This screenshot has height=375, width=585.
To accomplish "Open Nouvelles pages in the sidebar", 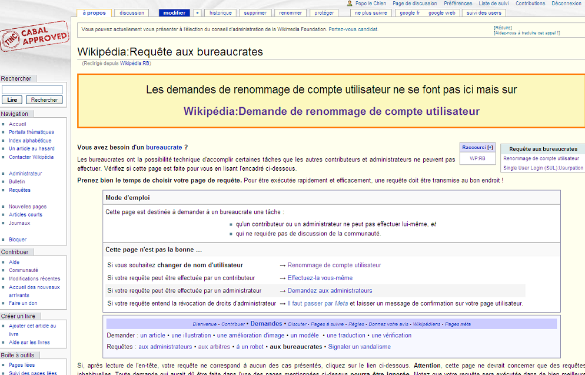I will pyautogui.click(x=28, y=207).
